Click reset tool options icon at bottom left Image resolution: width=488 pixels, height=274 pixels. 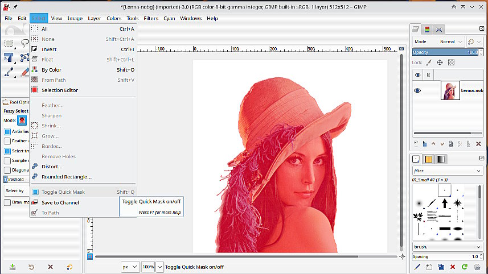pyautogui.click(x=69, y=267)
